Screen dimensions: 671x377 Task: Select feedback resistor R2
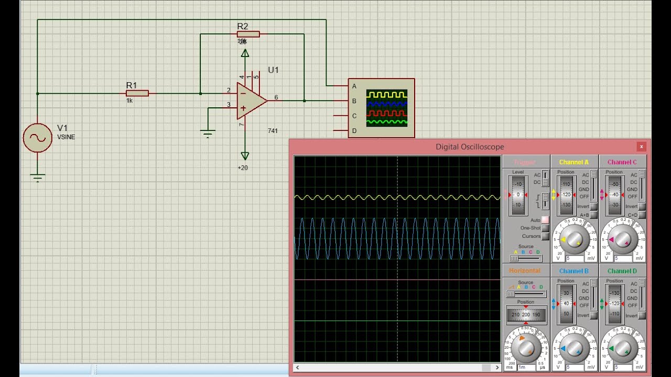[x=248, y=34]
